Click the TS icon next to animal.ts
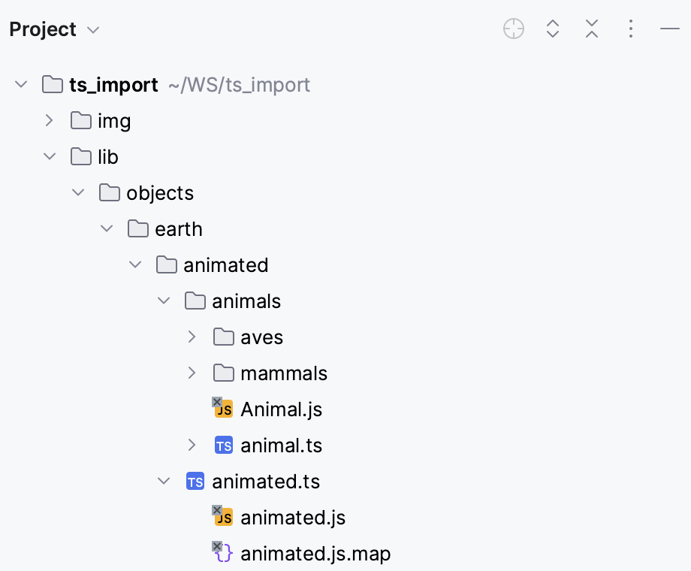691x571 pixels. point(223,445)
